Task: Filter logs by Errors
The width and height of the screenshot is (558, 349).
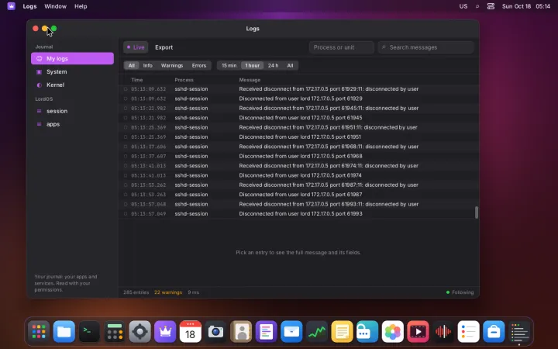Action: (199, 65)
